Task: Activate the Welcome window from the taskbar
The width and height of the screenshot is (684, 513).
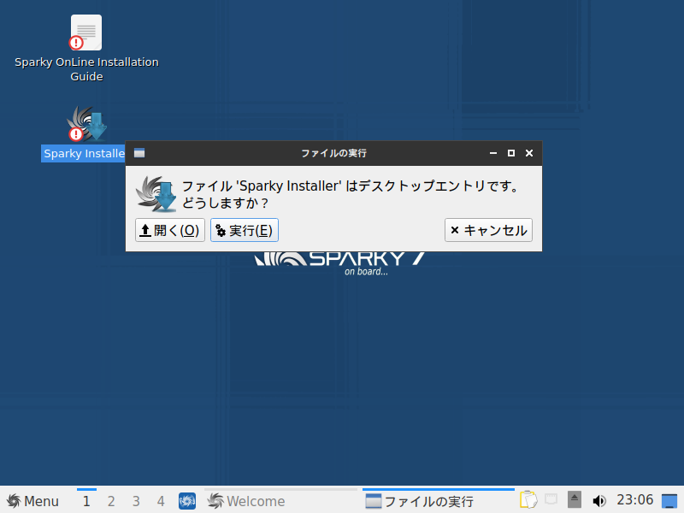Action: 280,501
